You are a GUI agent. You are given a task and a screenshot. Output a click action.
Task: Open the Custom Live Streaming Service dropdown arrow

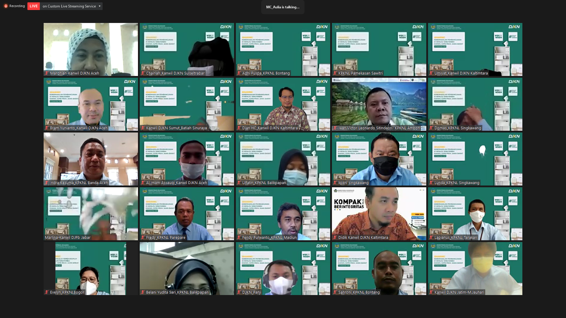[100, 6]
